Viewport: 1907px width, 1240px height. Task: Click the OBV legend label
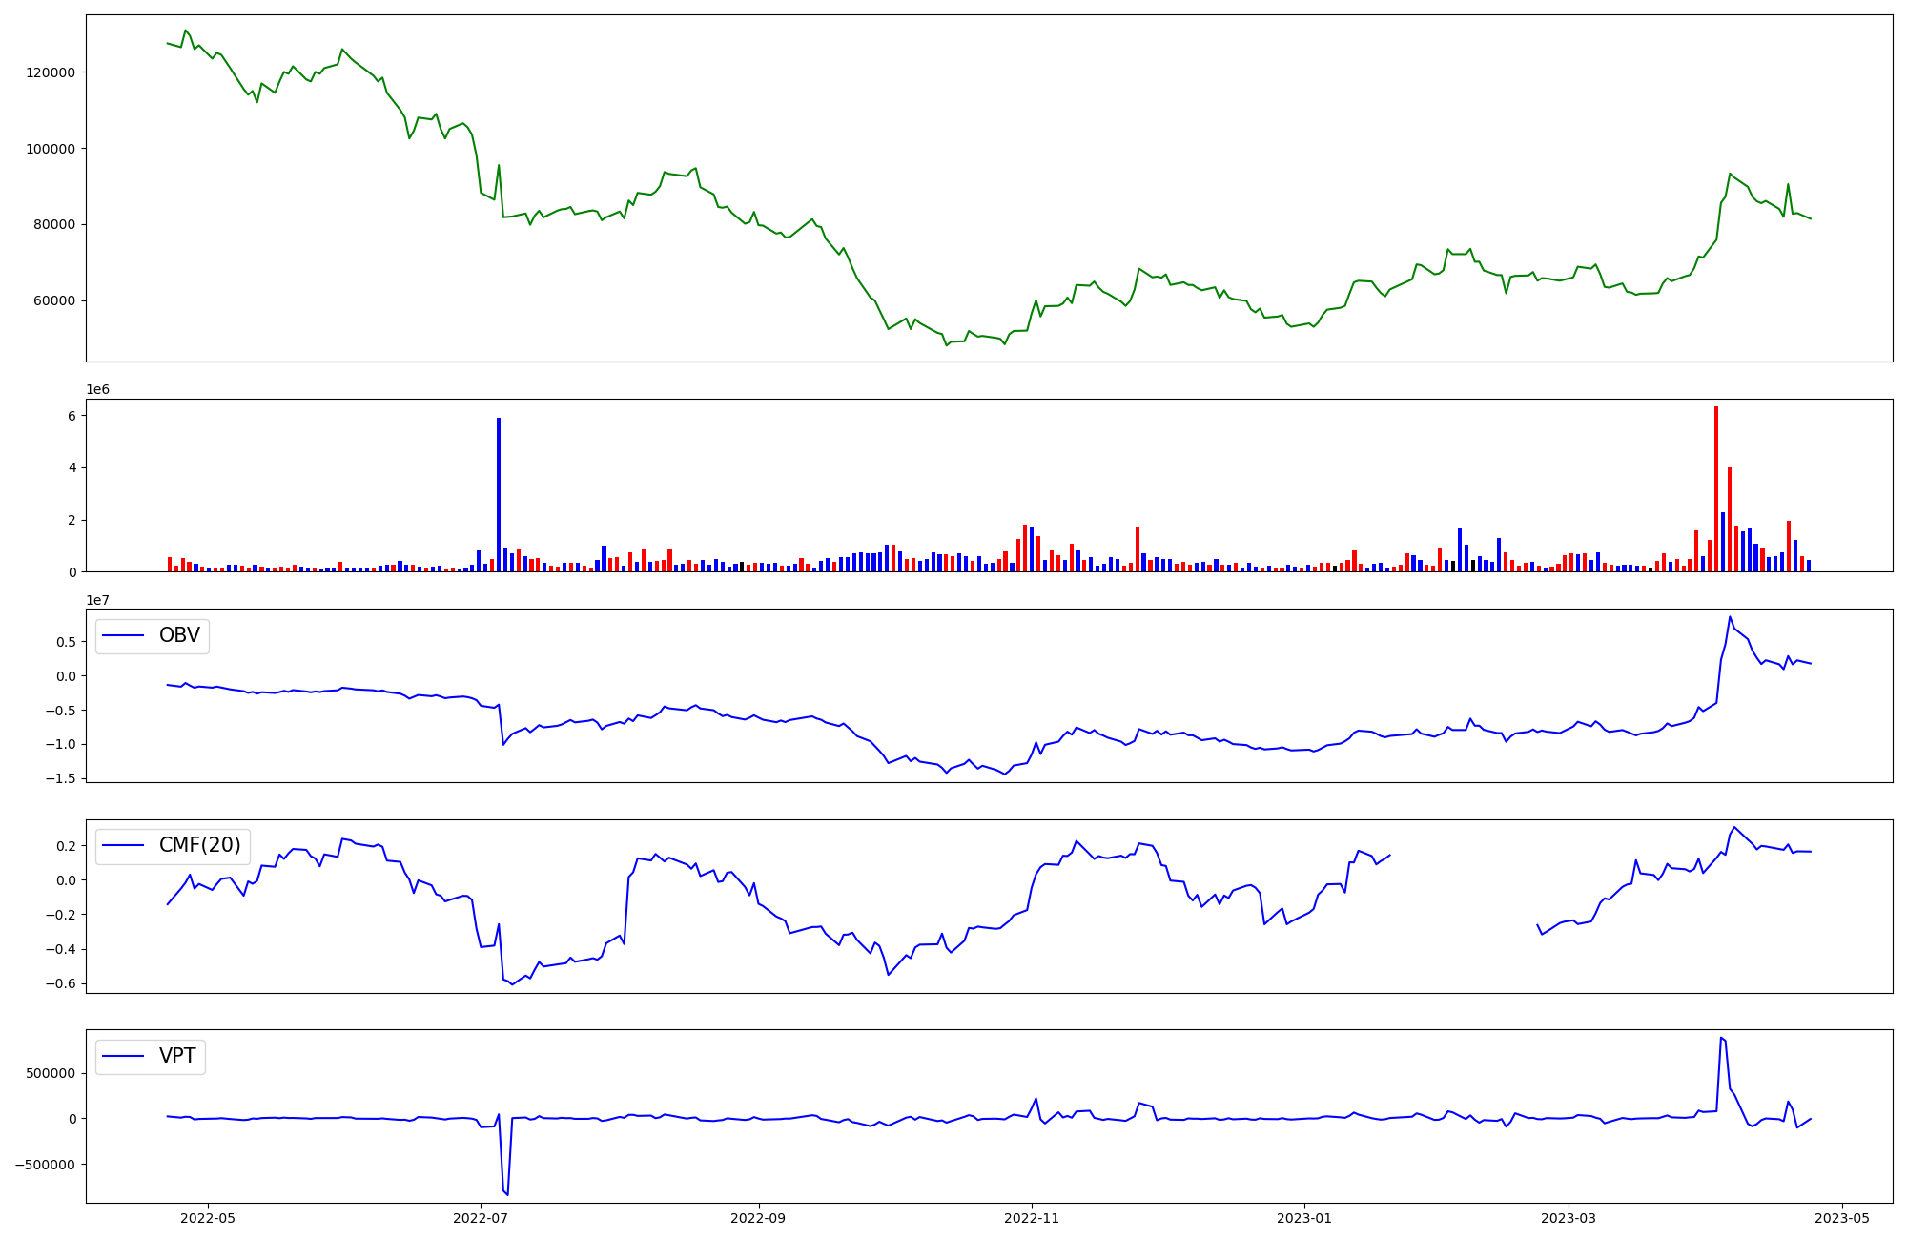click(x=179, y=635)
